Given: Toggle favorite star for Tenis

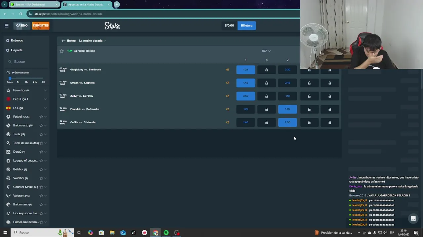Looking at the screenshot, I should pos(41,134).
